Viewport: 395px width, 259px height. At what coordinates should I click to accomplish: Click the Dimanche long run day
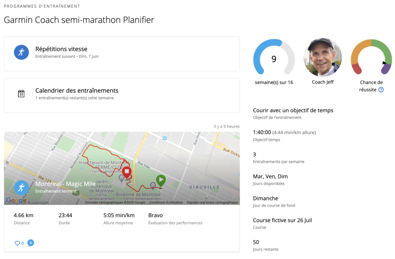point(265,198)
